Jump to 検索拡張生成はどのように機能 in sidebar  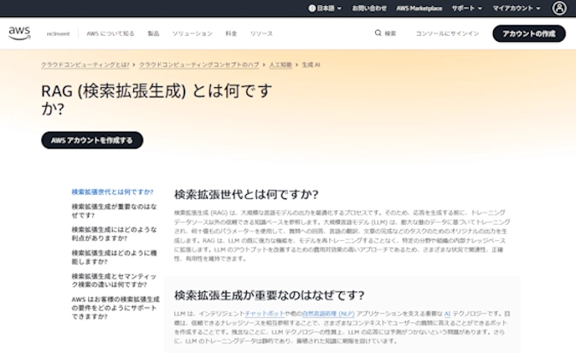pos(115,257)
